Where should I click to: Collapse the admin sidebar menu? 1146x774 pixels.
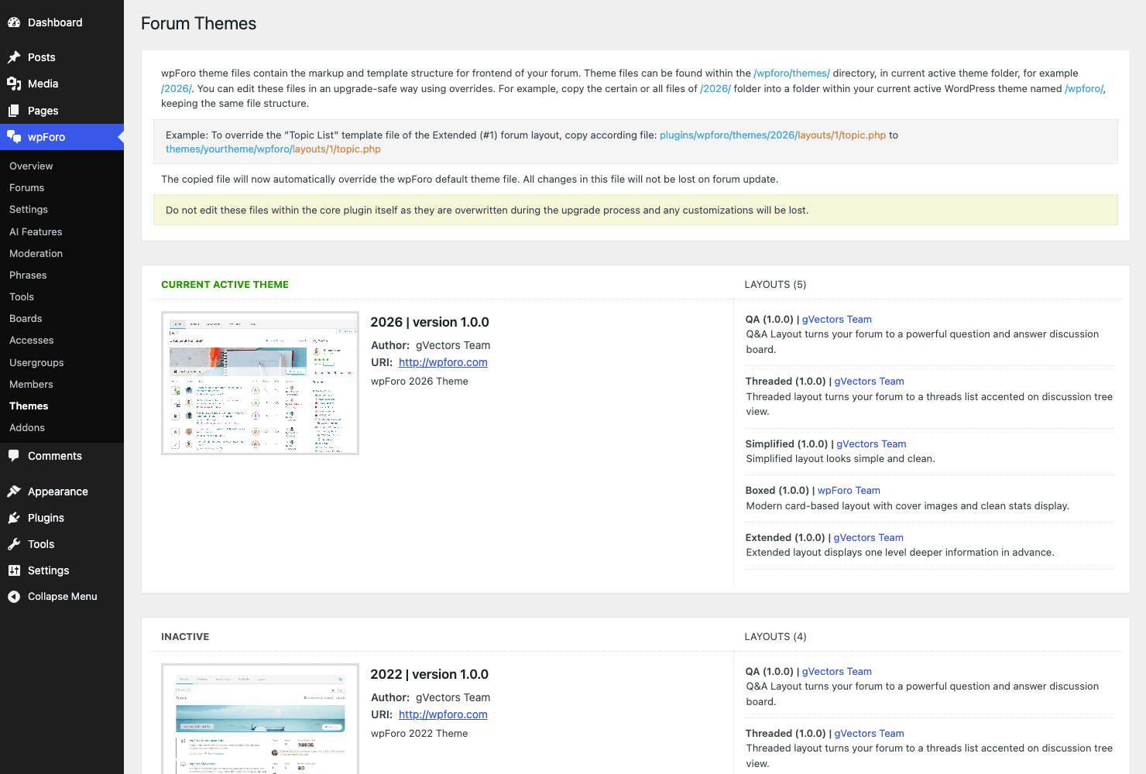pyautogui.click(x=62, y=597)
